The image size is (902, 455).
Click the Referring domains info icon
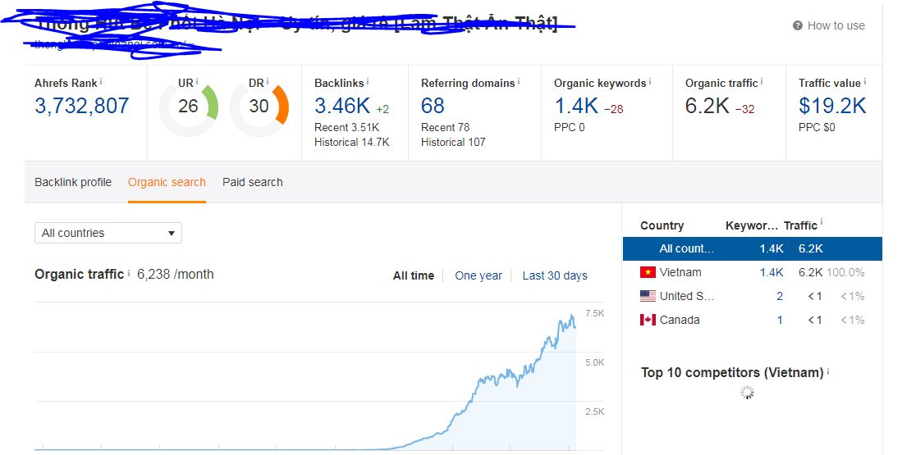coord(519,82)
